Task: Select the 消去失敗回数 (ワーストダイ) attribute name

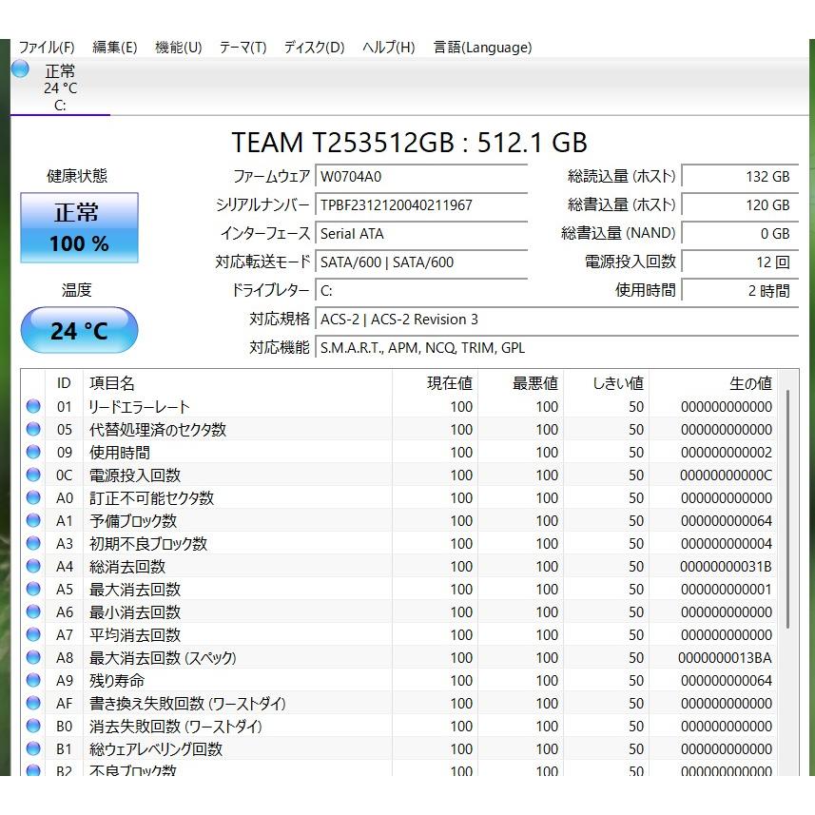Action: [175, 727]
